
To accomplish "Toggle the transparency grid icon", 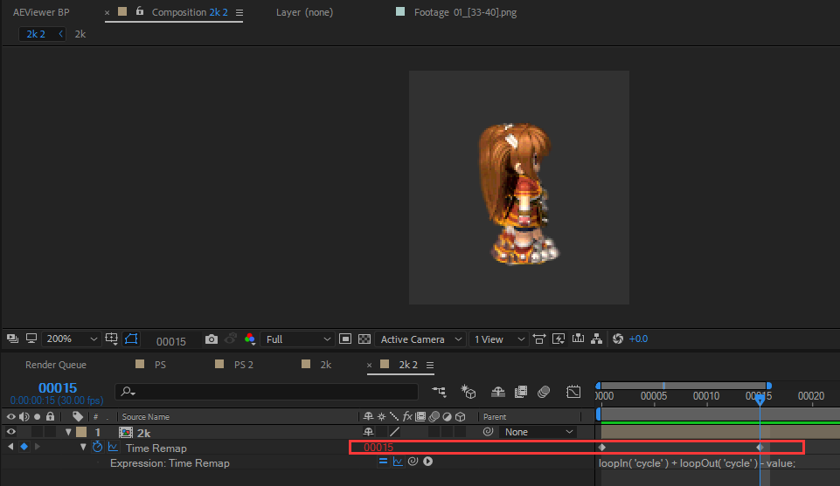I will 364,339.
